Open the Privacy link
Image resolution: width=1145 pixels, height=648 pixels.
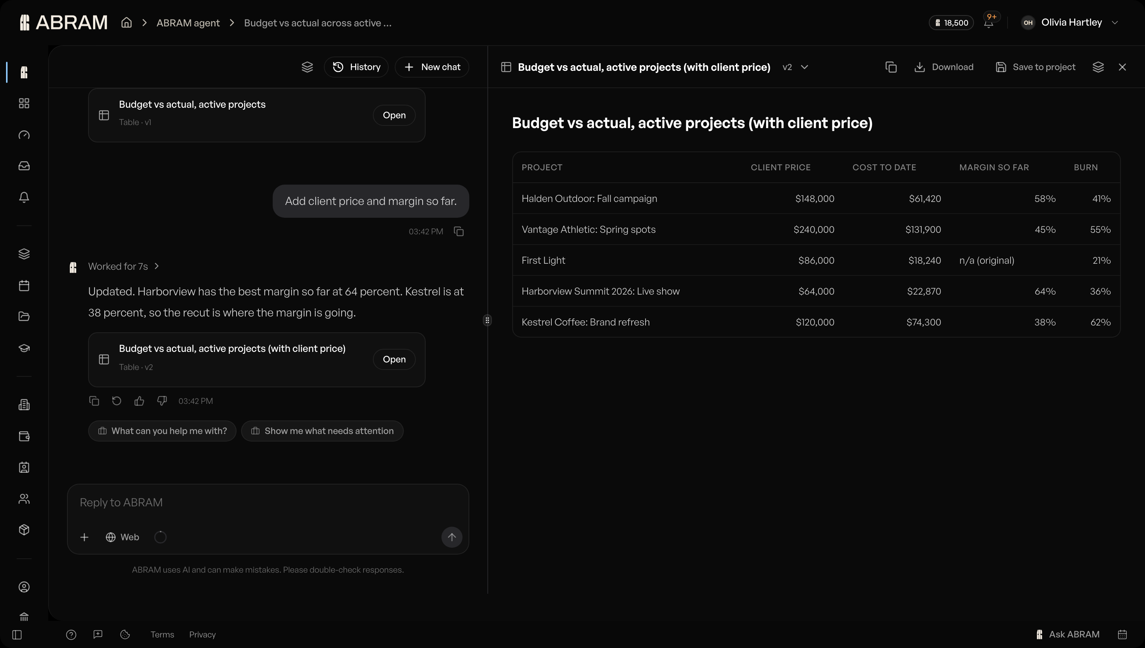(x=202, y=635)
